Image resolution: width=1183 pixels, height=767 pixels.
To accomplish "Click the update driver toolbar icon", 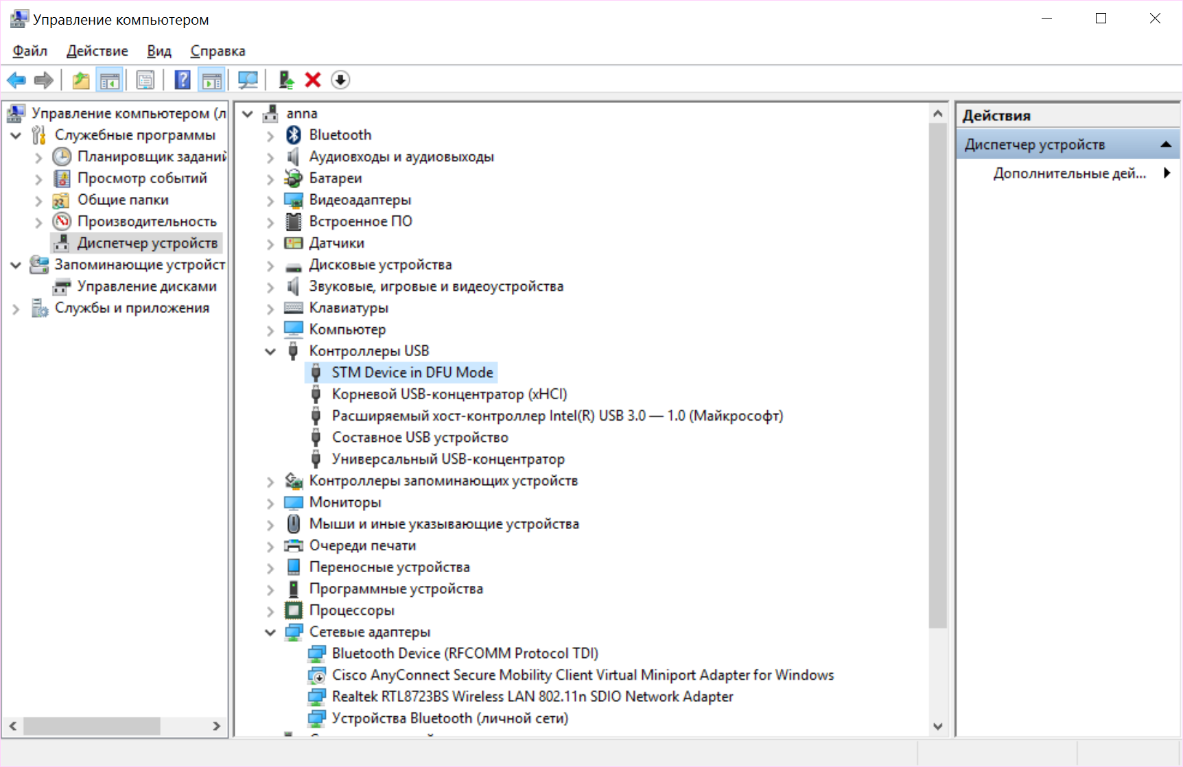I will 286,80.
